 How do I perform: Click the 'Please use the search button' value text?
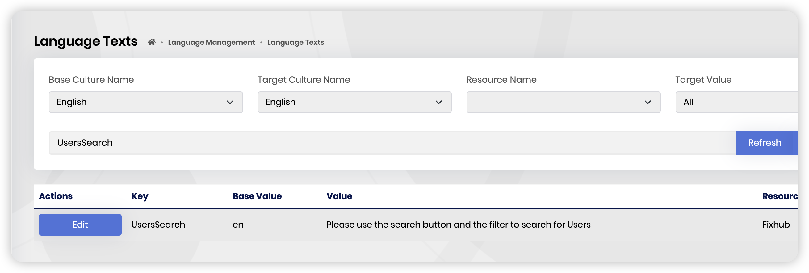point(458,225)
